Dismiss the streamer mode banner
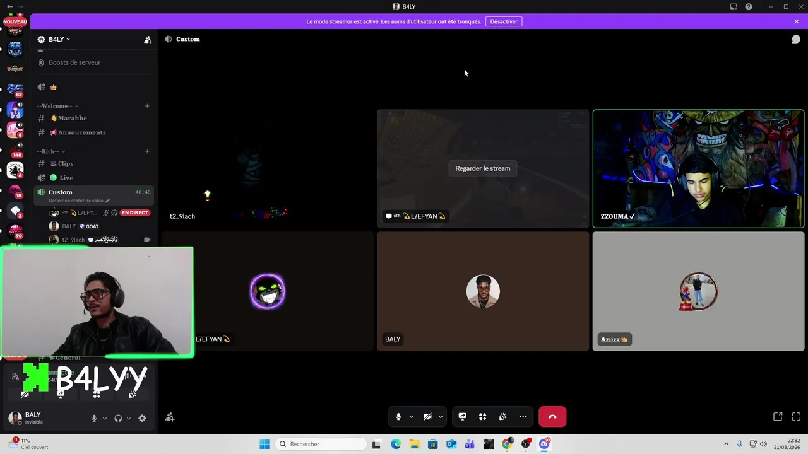The image size is (808, 454). coord(797,21)
